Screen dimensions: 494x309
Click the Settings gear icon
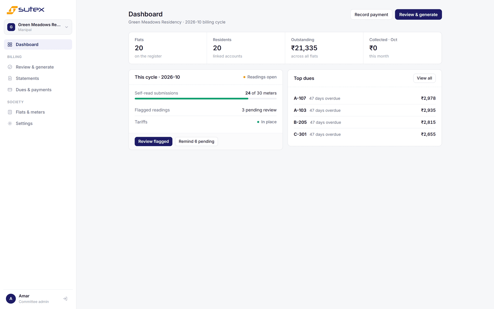pyautogui.click(x=10, y=123)
